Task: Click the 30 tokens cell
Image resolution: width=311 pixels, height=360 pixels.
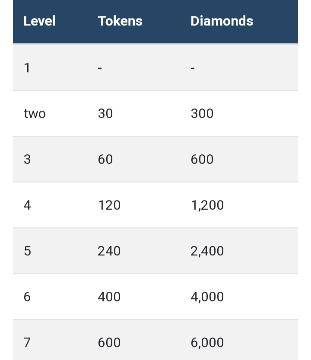Action: 105,114
